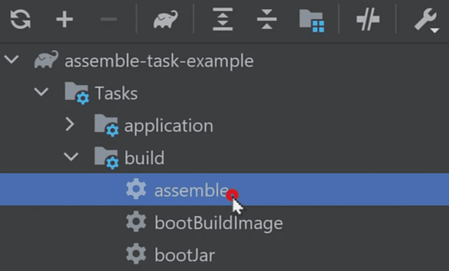This screenshot has height=271, width=449.
Task: Select the assemble task
Action: point(191,190)
